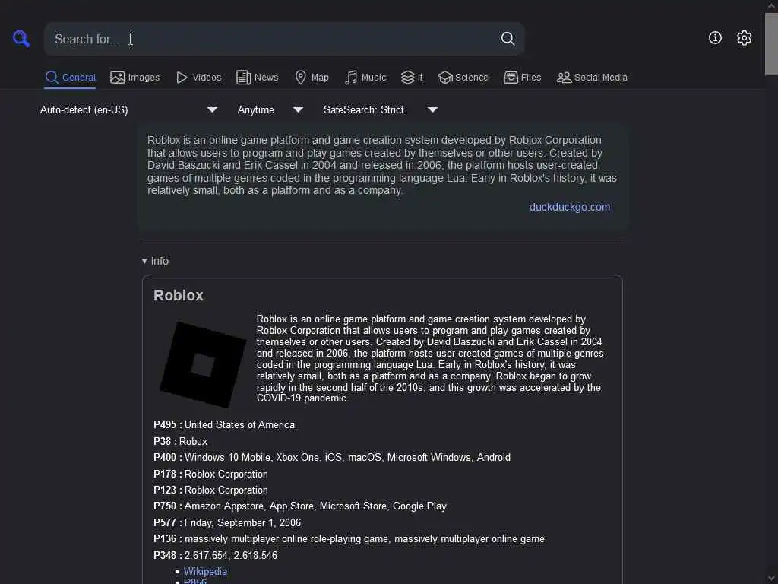The image size is (778, 584).
Task: Click the Videos play triangle icon
Action: click(x=182, y=78)
